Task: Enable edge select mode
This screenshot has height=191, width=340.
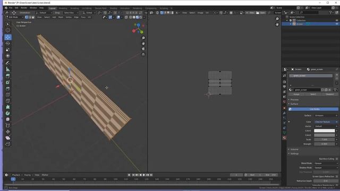Action: 30,17
